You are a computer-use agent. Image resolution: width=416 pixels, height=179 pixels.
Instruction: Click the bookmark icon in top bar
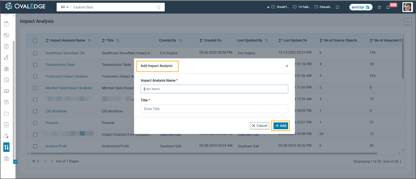(337, 7)
